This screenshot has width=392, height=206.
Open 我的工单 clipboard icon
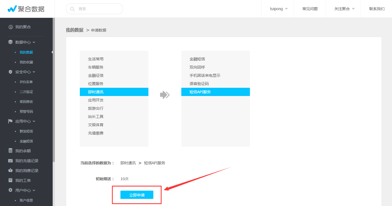[10, 180]
